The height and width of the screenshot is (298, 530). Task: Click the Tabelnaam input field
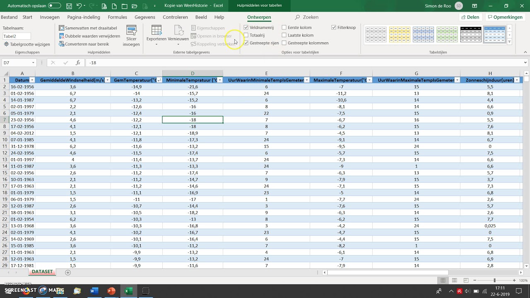[17, 36]
